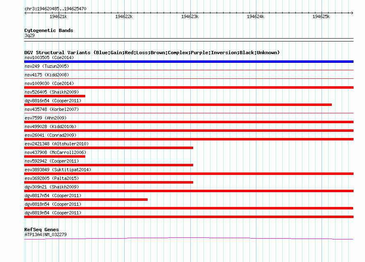Click the magenta ATP13A4 gene line
The image size is (365, 262).
pyautogui.click(x=189, y=238)
